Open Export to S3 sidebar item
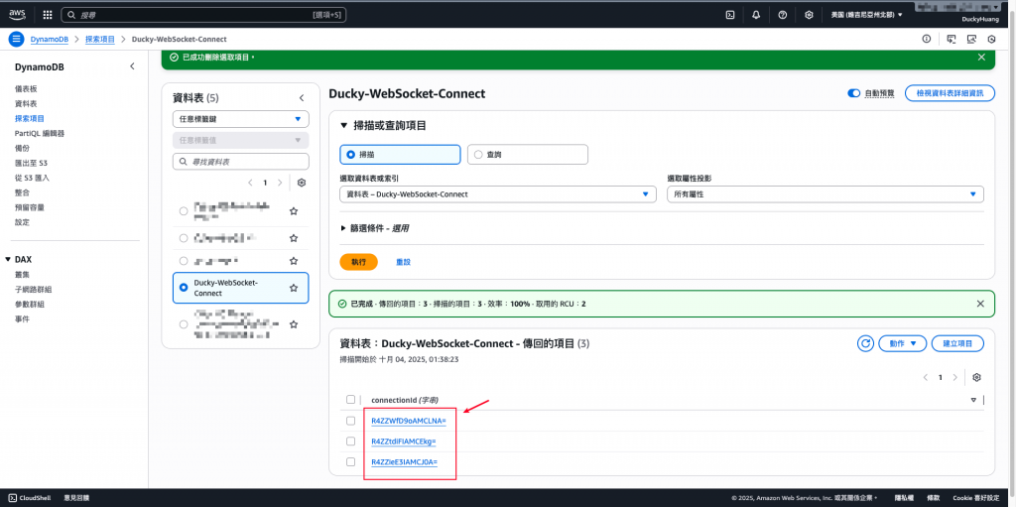Viewport: 1016px width, 507px height. tap(31, 164)
